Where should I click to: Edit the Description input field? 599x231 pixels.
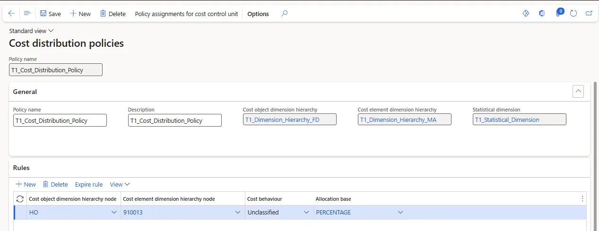pos(175,120)
